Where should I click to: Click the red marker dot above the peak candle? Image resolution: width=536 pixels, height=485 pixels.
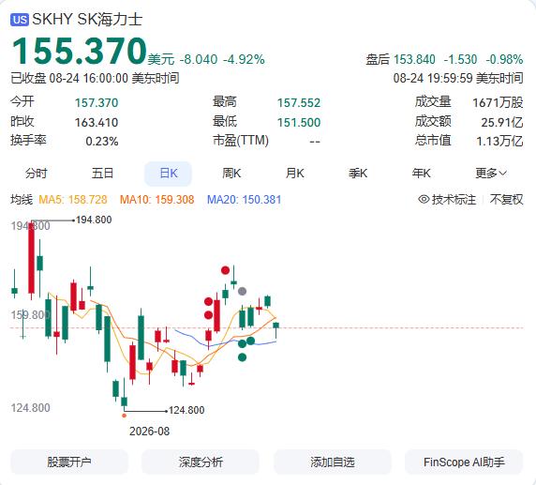point(225,270)
